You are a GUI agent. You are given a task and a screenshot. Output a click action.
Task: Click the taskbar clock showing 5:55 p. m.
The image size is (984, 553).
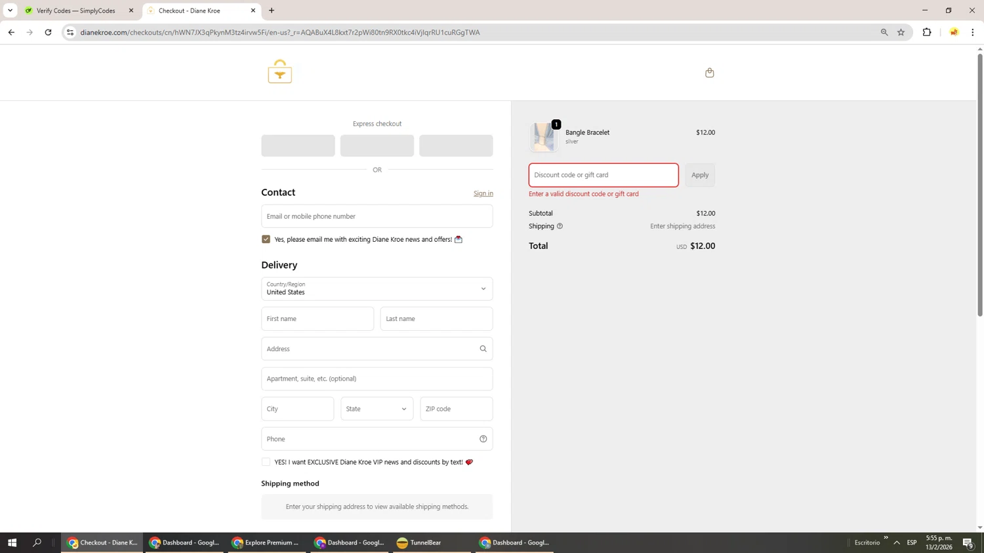click(939, 543)
